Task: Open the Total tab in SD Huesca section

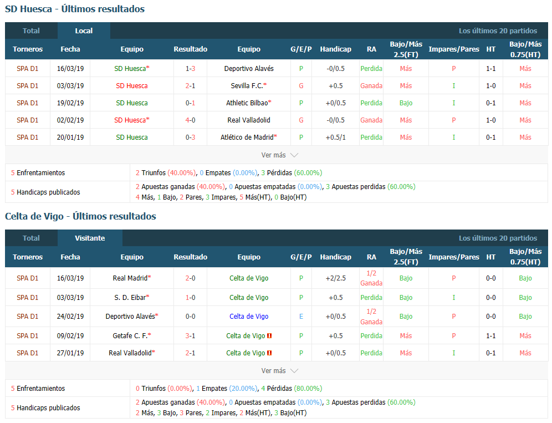Action: click(x=31, y=30)
